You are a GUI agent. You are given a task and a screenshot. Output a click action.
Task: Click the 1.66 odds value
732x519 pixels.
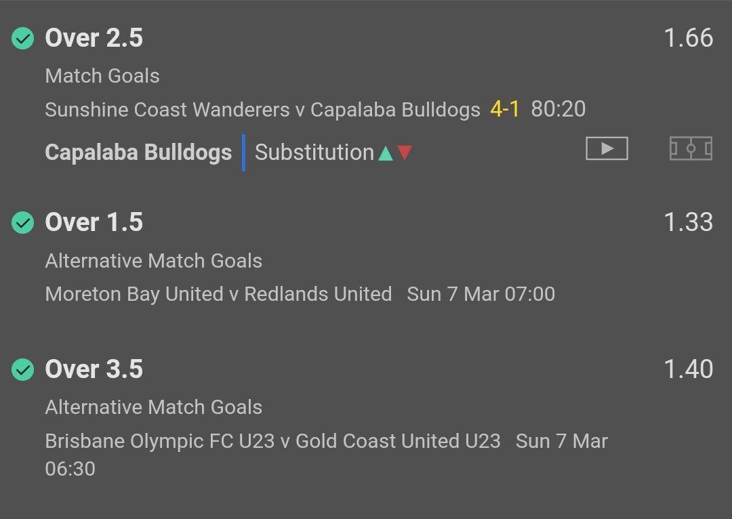(x=688, y=39)
